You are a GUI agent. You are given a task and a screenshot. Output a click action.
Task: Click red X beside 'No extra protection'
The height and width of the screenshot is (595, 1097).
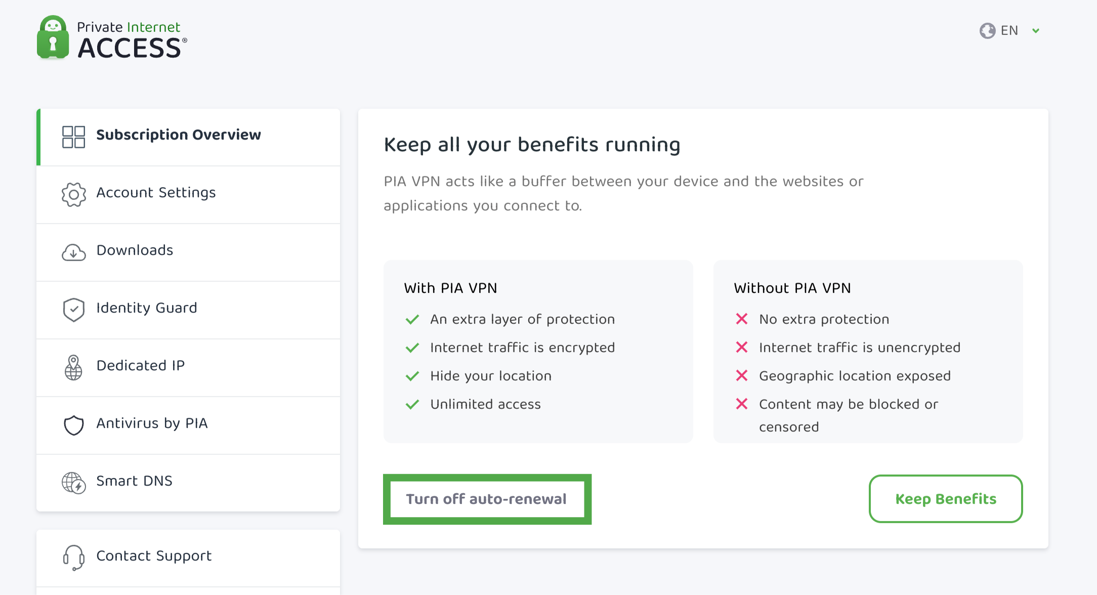(742, 319)
